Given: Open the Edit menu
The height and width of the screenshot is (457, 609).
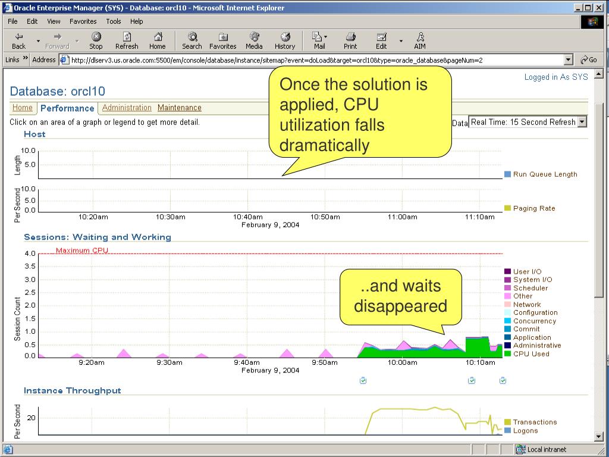Looking at the screenshot, I should pyautogui.click(x=32, y=21).
